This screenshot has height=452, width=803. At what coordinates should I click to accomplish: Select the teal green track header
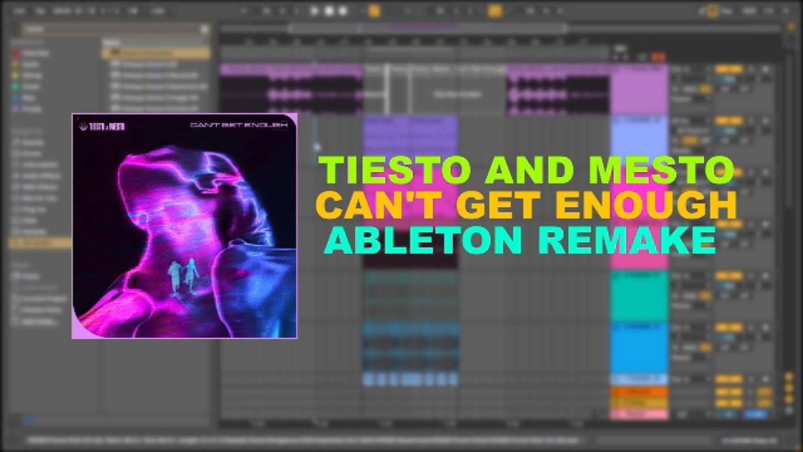(639, 296)
